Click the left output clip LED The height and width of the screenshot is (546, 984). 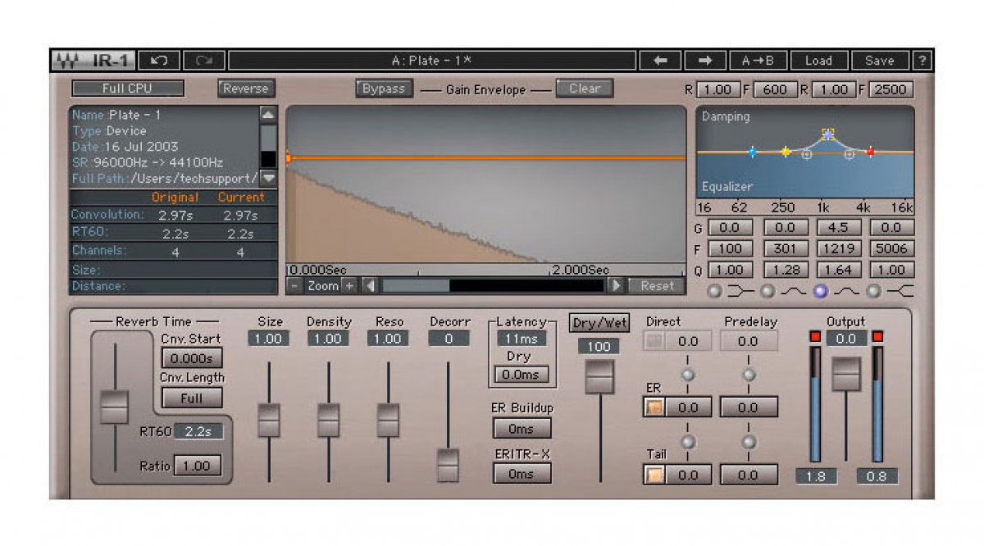(815, 337)
